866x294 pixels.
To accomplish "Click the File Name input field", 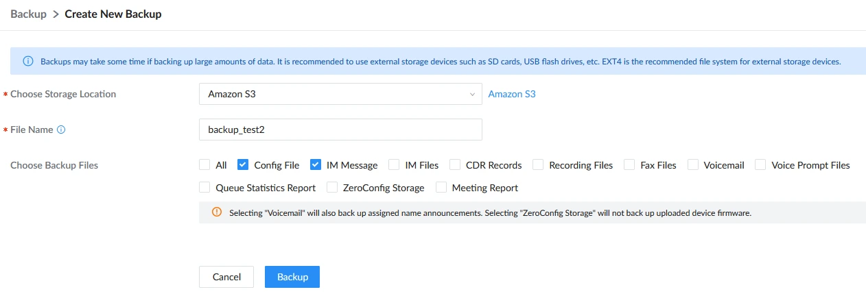I will [340, 130].
